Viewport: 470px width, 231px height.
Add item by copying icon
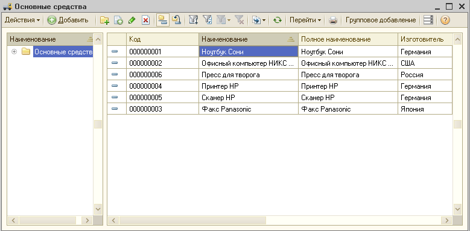[x=118, y=21]
